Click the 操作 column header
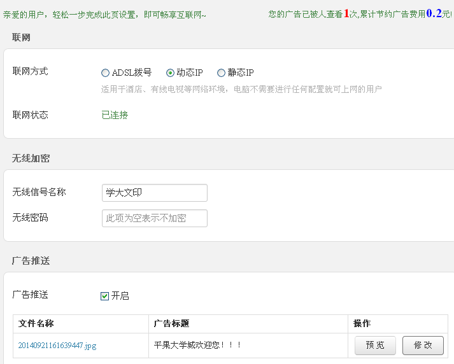Screen dimensions: 454x364 [362, 323]
